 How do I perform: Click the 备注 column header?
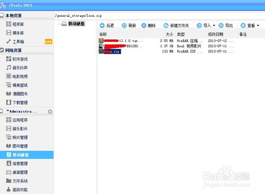(x=243, y=34)
